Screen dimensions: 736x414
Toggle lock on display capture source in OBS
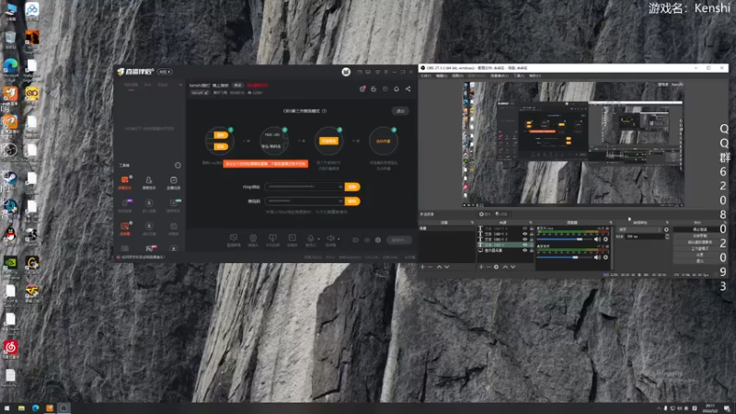tap(532, 250)
